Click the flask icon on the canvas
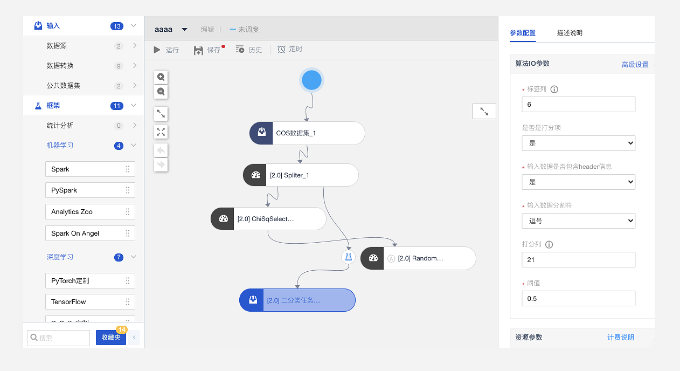Viewport: 680px width, 371px height. pos(348,257)
